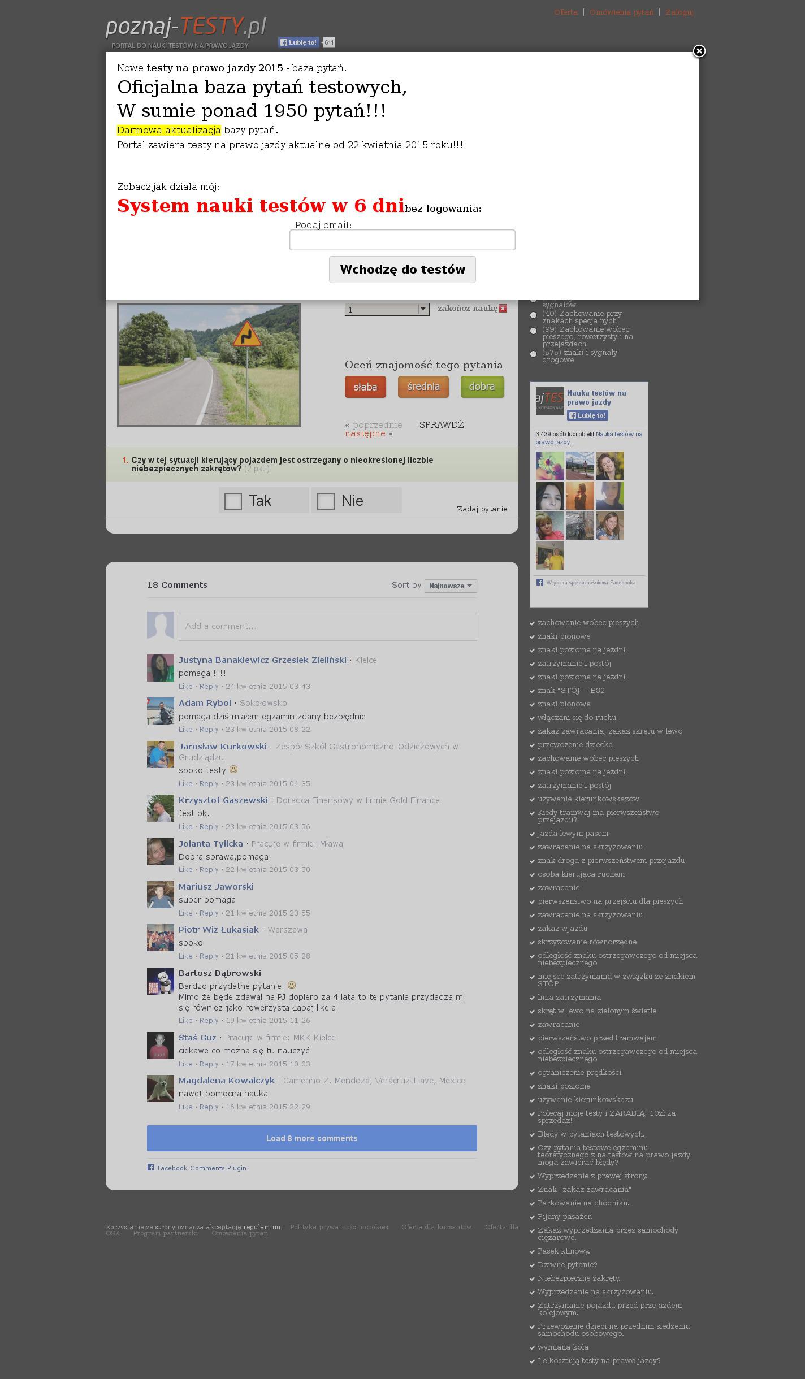Viewport: 805px width, 1379px height.
Task: Open 'Program partnerski' footer link
Action: point(165,1233)
